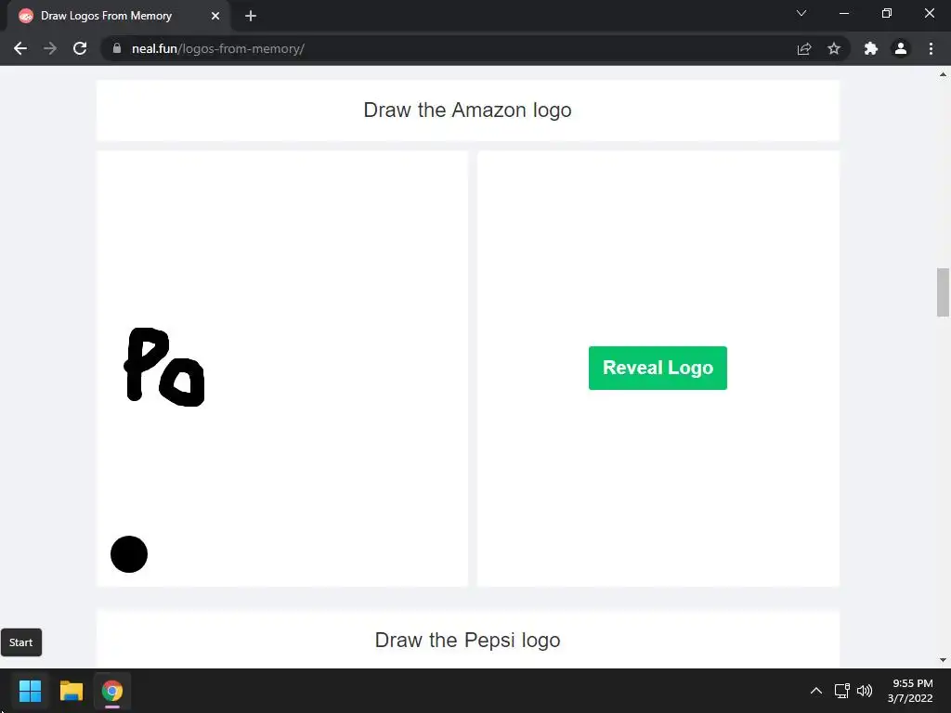Expand the tab search dropdown arrow
This screenshot has height=713, width=951.
(x=801, y=13)
